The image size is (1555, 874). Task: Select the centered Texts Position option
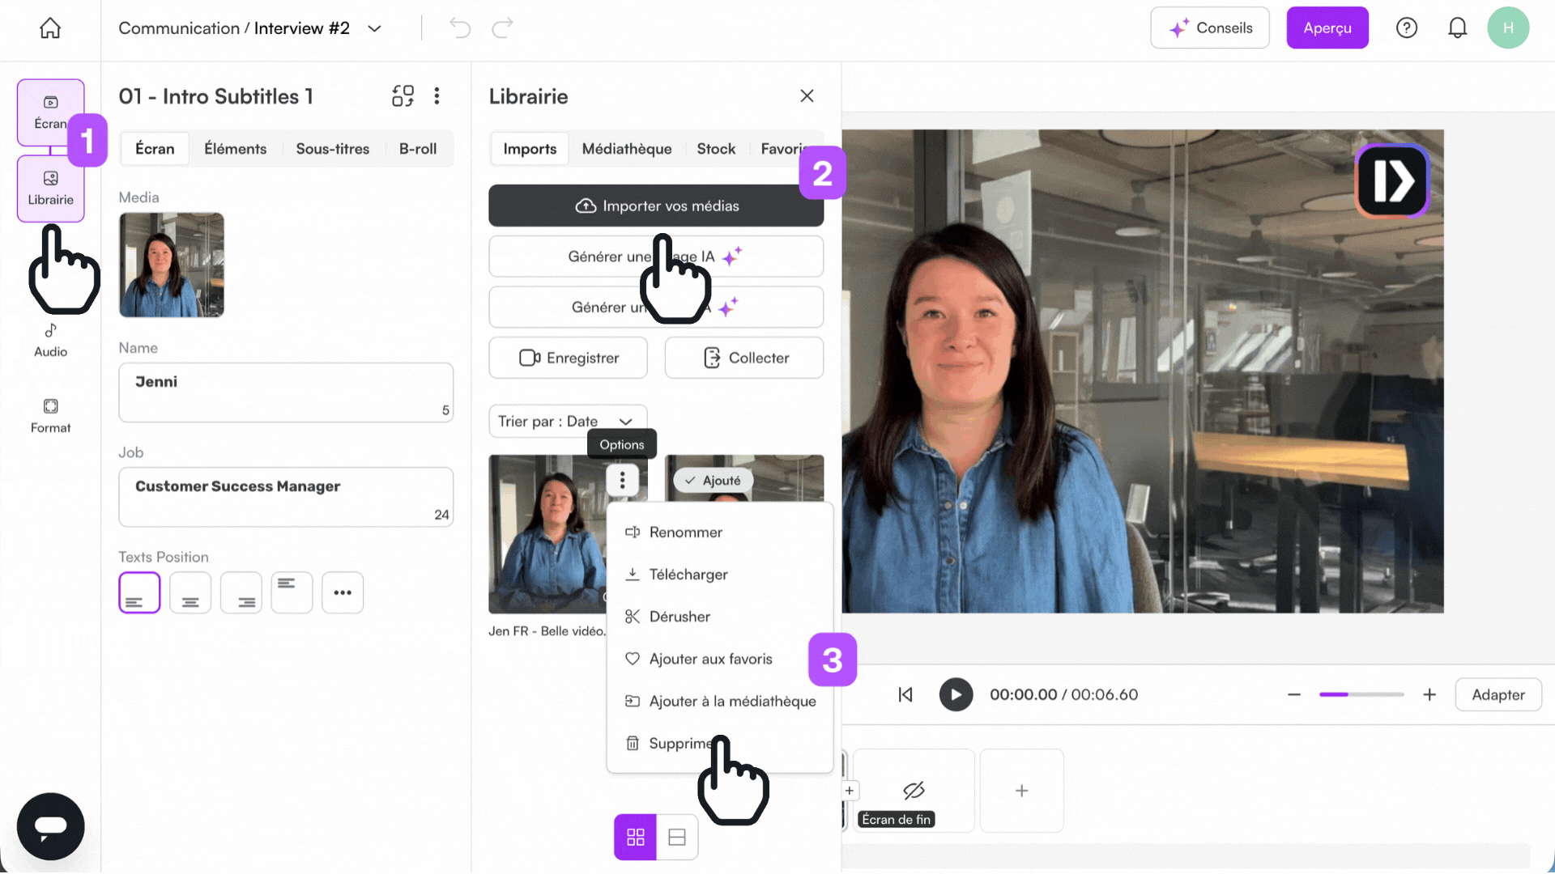point(190,592)
